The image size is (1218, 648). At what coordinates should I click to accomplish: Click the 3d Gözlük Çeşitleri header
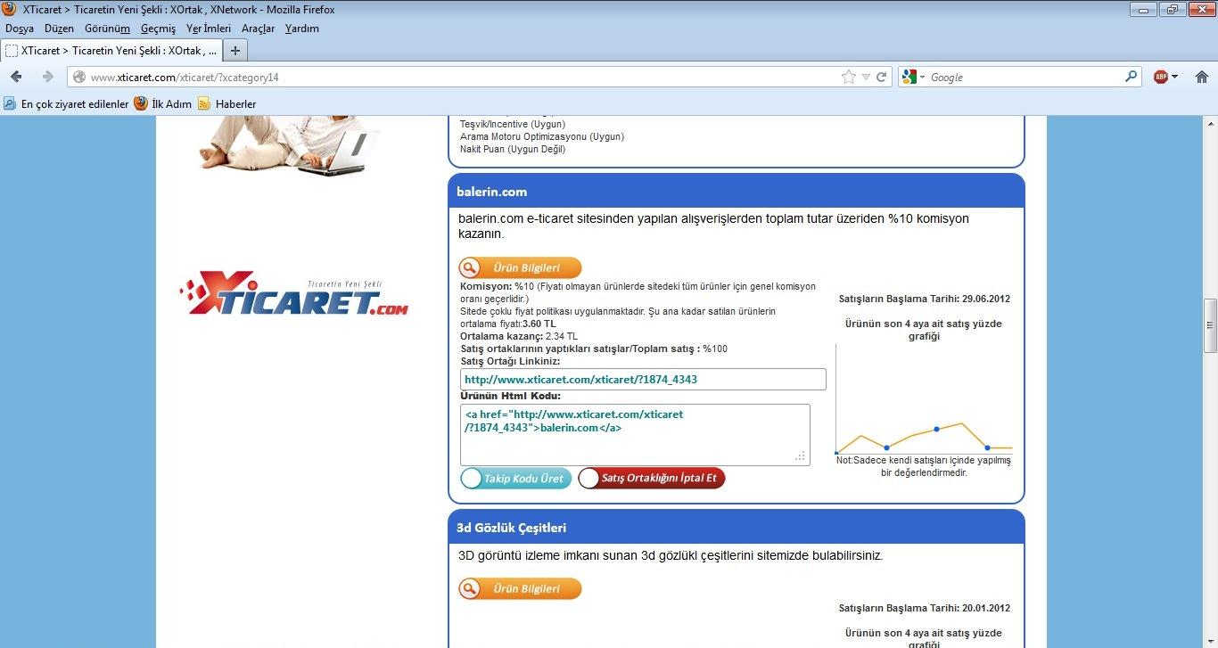click(737, 528)
